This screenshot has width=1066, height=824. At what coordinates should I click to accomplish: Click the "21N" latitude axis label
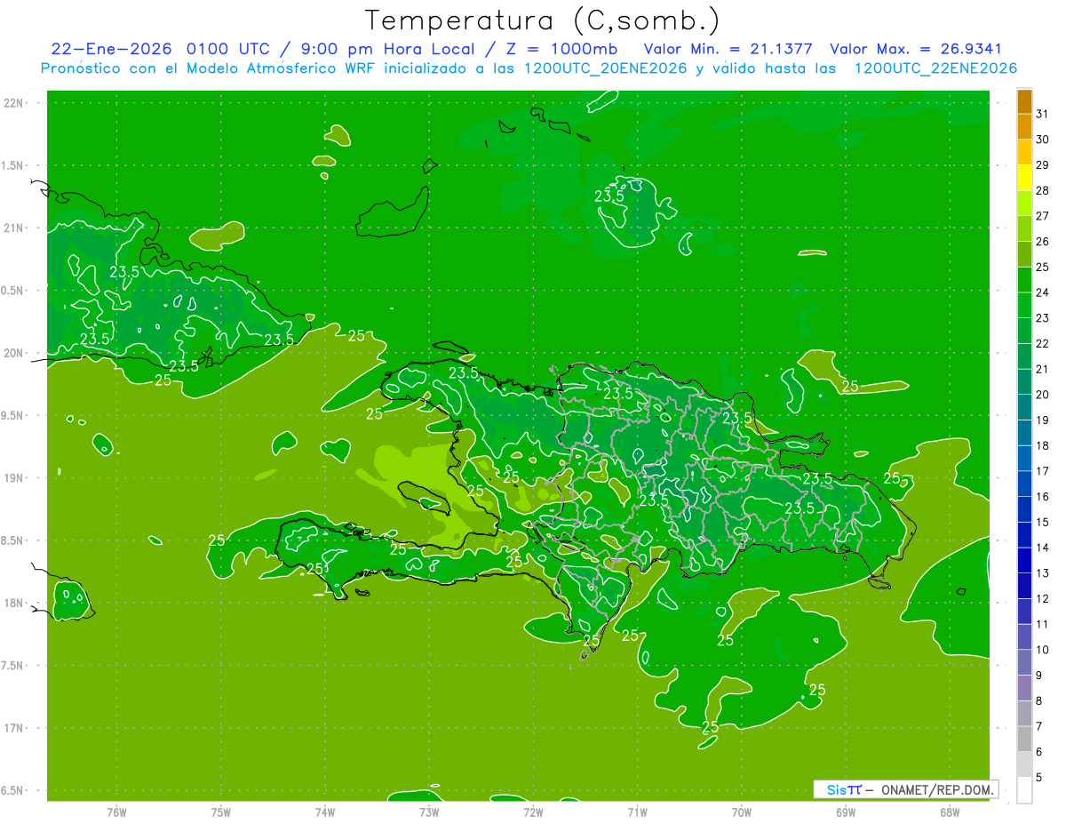coord(13,228)
